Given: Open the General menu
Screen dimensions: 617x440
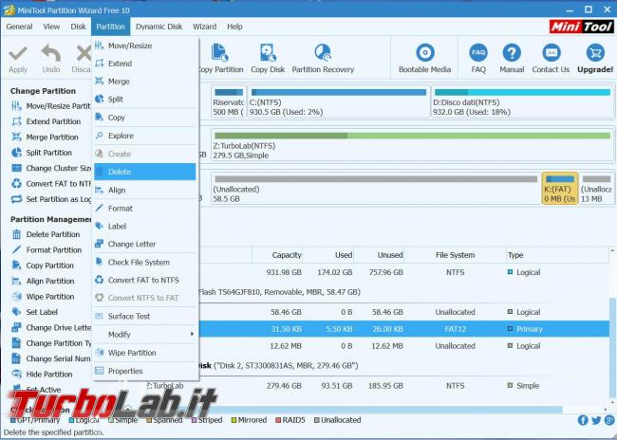Looking at the screenshot, I should tap(19, 27).
